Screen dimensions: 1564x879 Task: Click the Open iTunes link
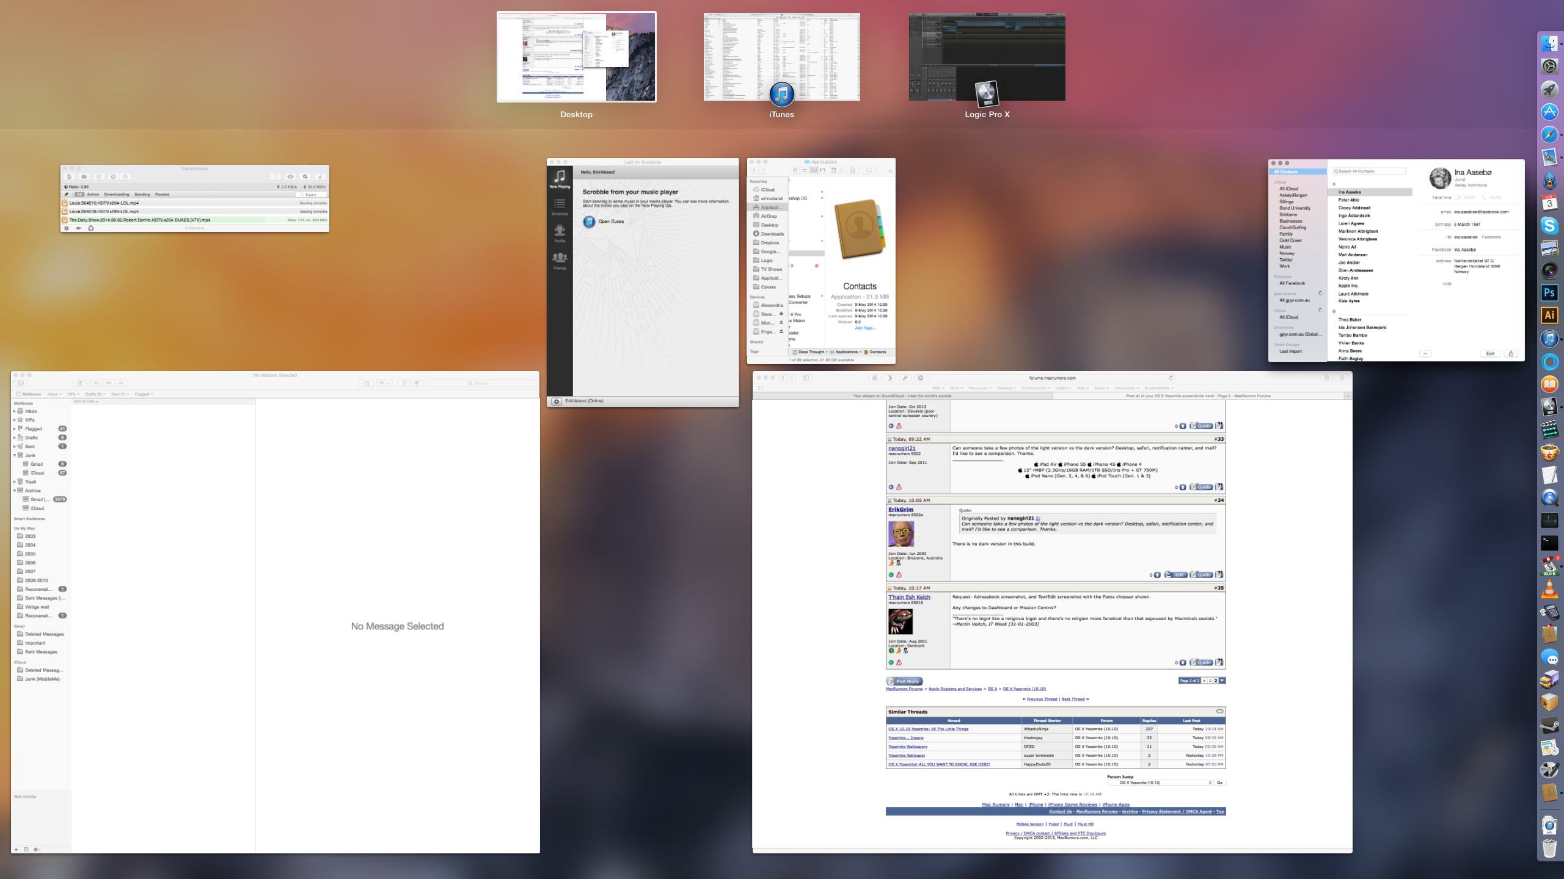[610, 222]
